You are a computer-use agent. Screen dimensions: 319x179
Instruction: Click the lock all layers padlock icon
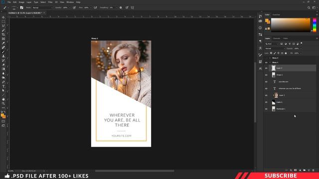[x=286, y=53]
